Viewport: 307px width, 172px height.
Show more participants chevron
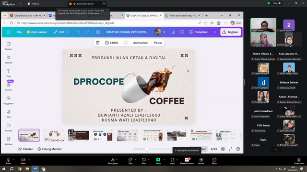tap(276, 150)
